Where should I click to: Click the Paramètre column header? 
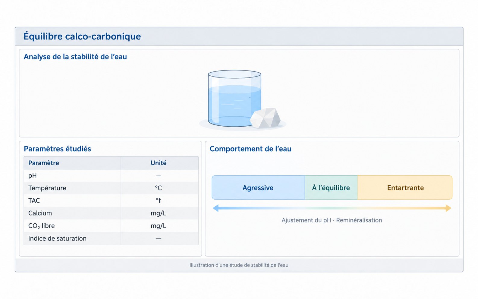72,163
